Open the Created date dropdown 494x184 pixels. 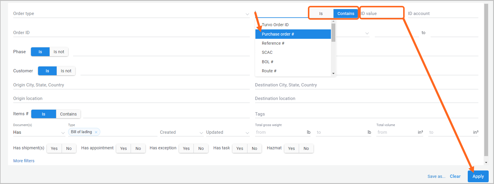point(182,133)
